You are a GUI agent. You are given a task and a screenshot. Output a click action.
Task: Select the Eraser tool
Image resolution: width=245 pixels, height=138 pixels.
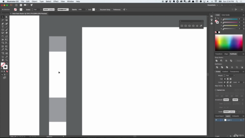(7, 33)
